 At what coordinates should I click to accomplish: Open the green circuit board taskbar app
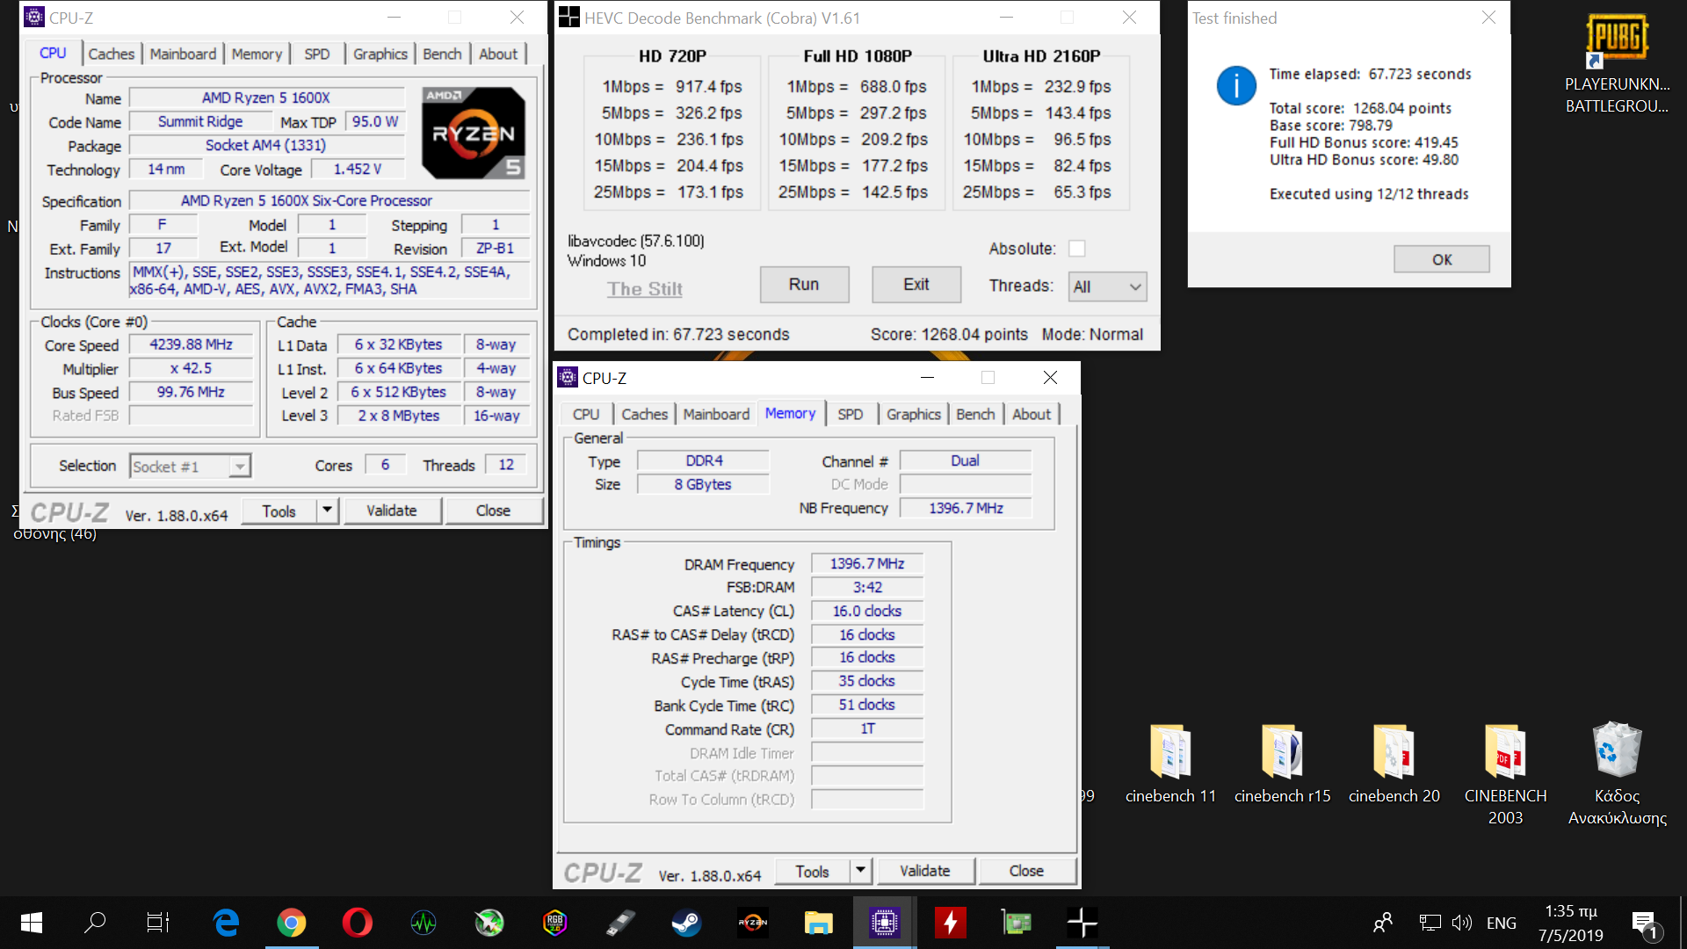tap(1017, 923)
